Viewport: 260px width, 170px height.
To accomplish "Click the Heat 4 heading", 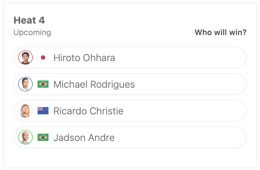I will pyautogui.click(x=29, y=20).
